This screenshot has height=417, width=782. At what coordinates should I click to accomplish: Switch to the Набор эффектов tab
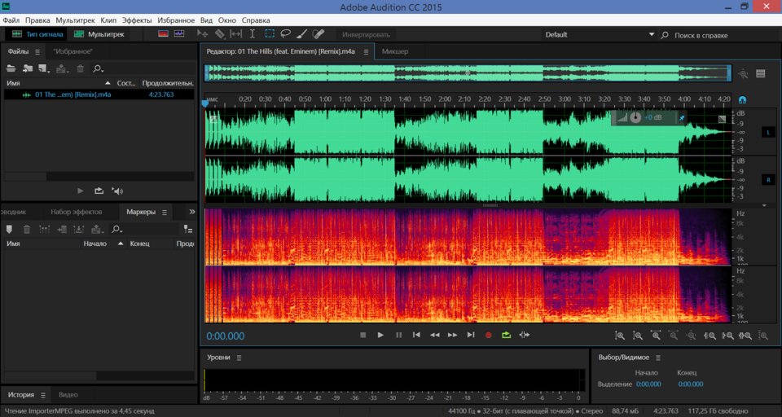pos(77,212)
